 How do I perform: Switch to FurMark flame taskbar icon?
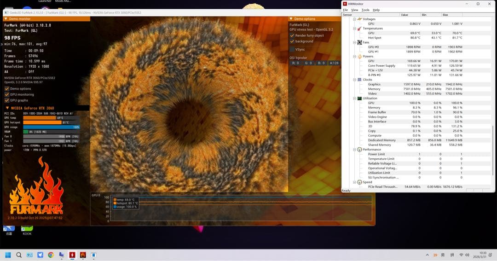coord(83,255)
